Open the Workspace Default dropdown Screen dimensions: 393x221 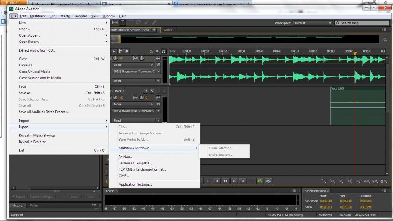[313, 23]
